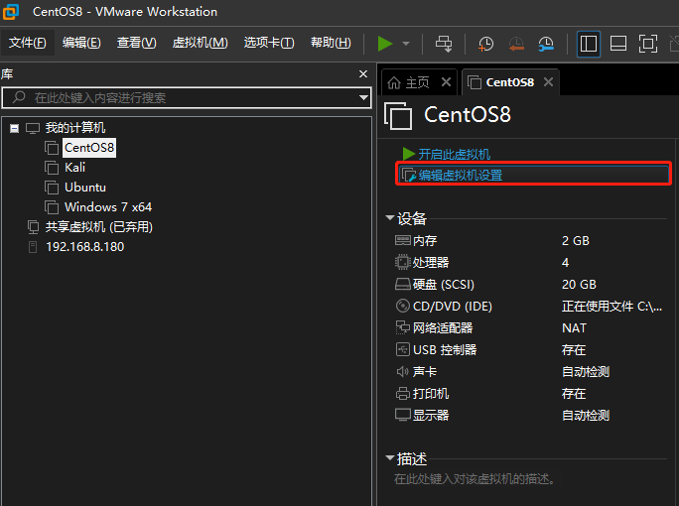Select the Kali VM in library

click(x=74, y=168)
